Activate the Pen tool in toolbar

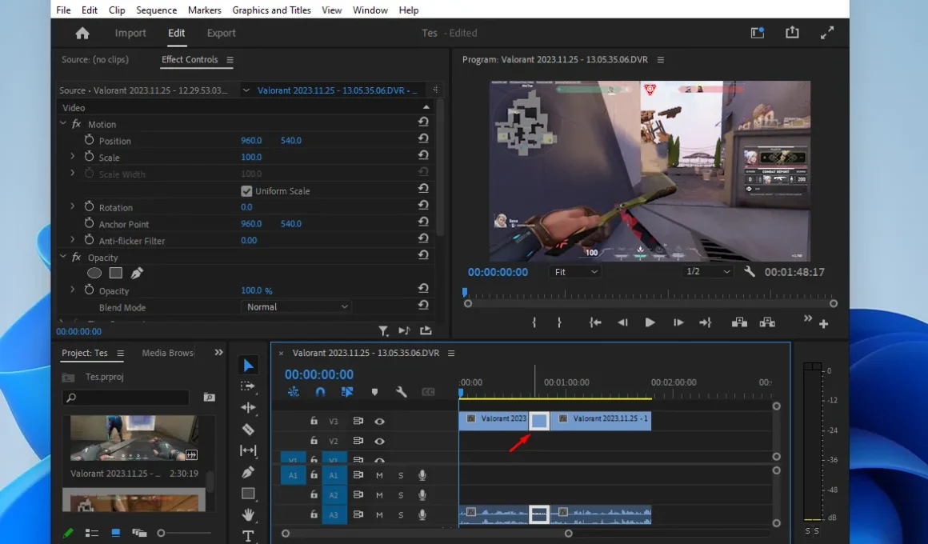pyautogui.click(x=248, y=472)
